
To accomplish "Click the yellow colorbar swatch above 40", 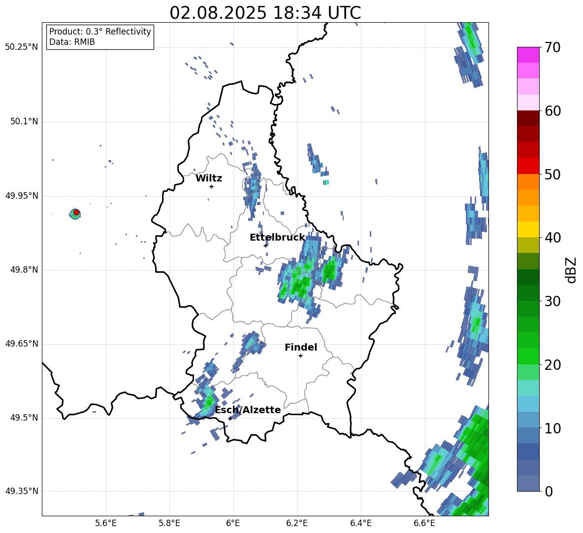I will coord(528,230).
